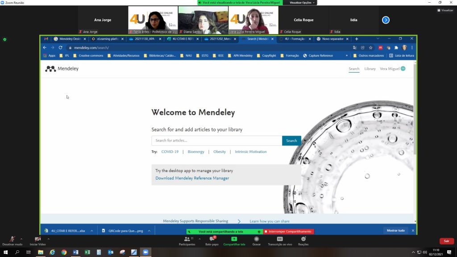Click the Search for articles input field
This screenshot has height=257, width=457.
pos(216,141)
